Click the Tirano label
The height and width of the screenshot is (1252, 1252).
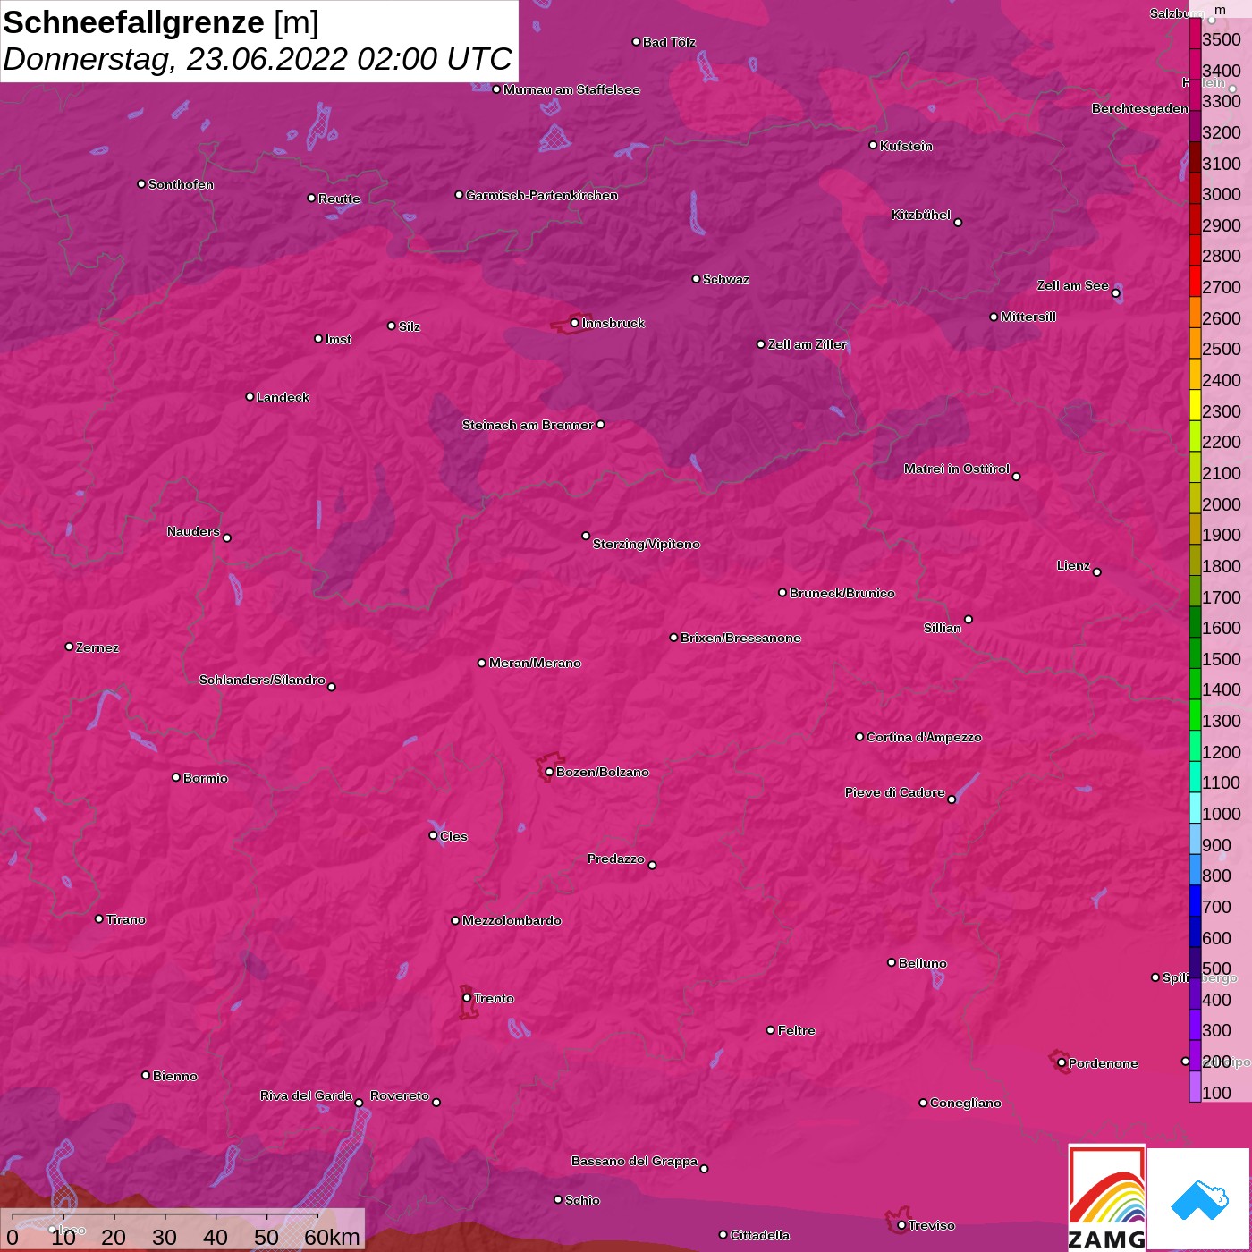[125, 919]
